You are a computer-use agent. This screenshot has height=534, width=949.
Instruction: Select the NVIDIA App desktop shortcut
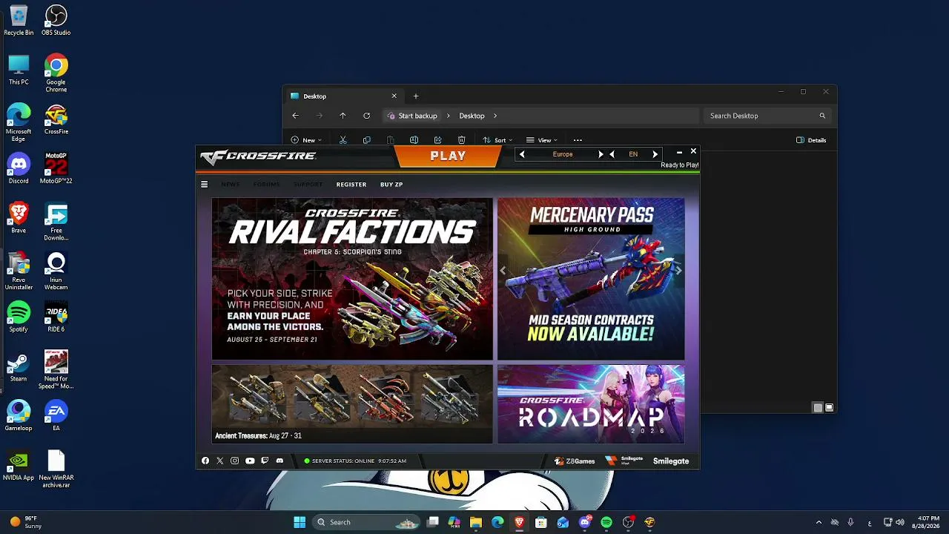click(x=19, y=465)
